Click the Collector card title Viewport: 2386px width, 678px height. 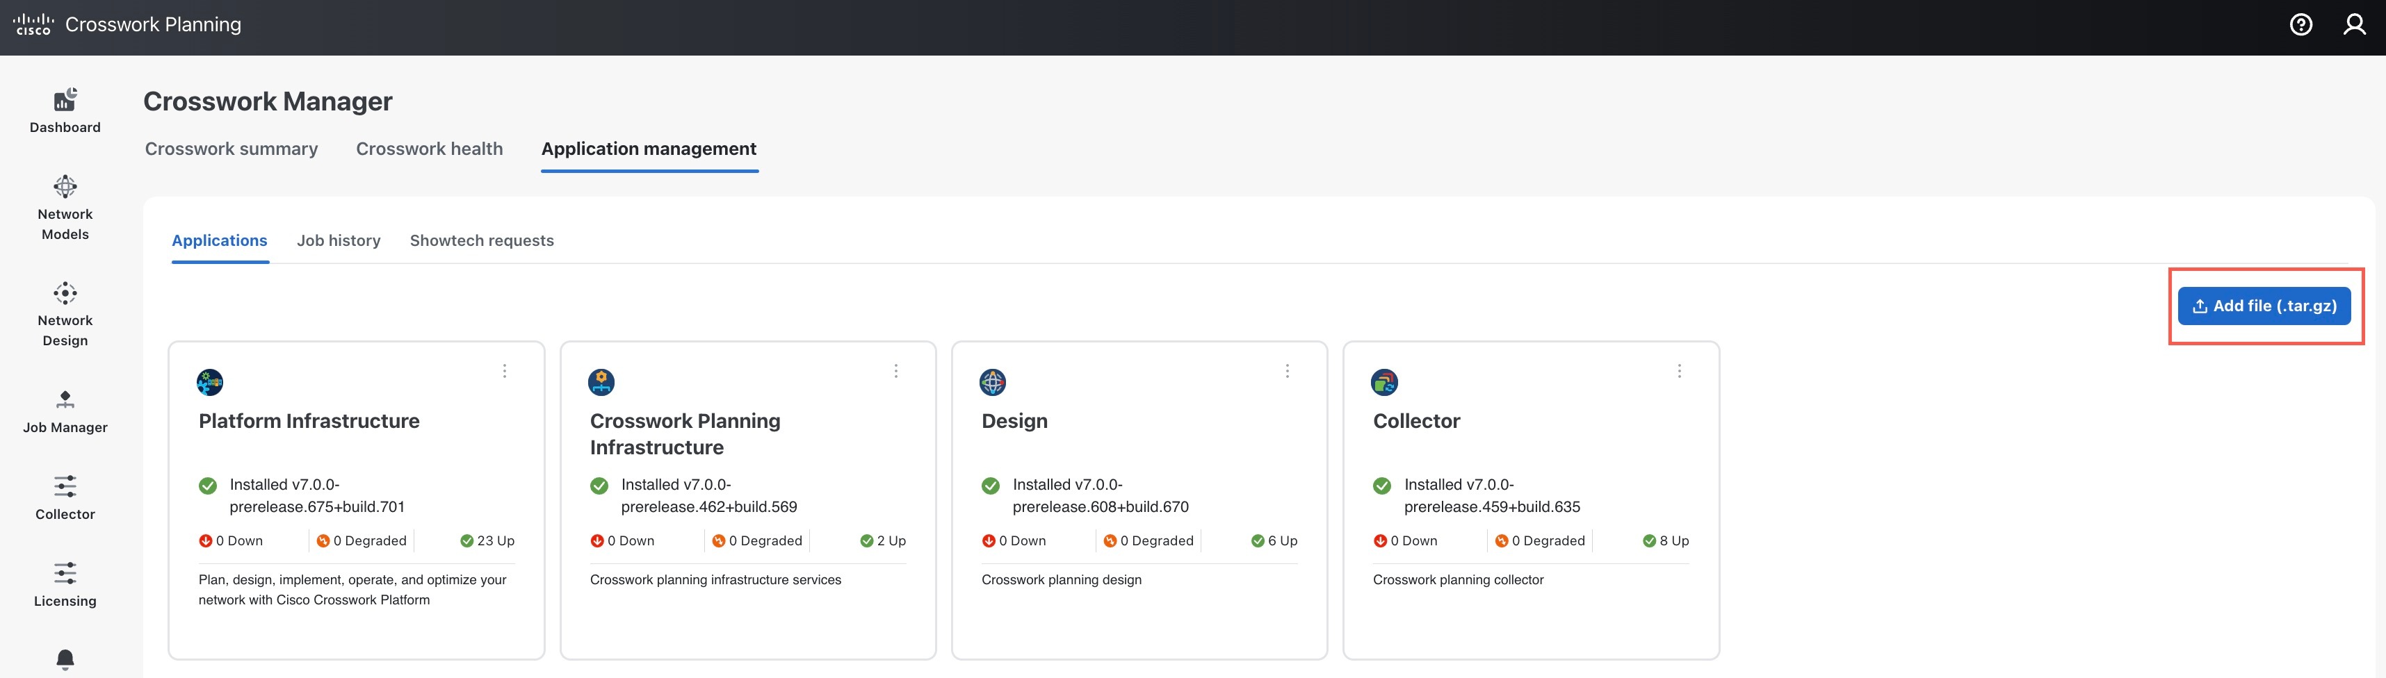[x=1416, y=421]
